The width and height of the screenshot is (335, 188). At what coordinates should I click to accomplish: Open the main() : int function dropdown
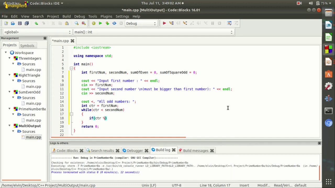pyautogui.click(x=153, y=32)
